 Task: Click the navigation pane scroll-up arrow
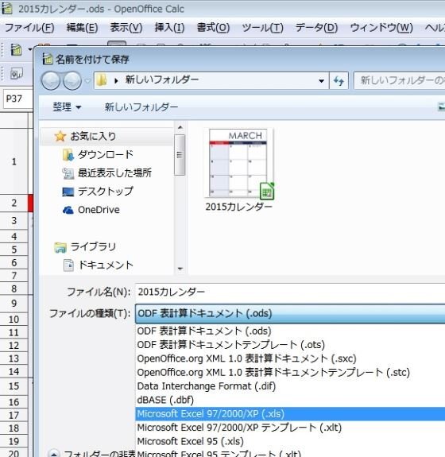180,127
